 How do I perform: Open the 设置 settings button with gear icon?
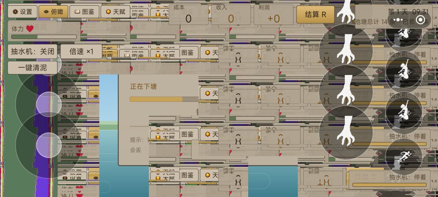[22, 12]
